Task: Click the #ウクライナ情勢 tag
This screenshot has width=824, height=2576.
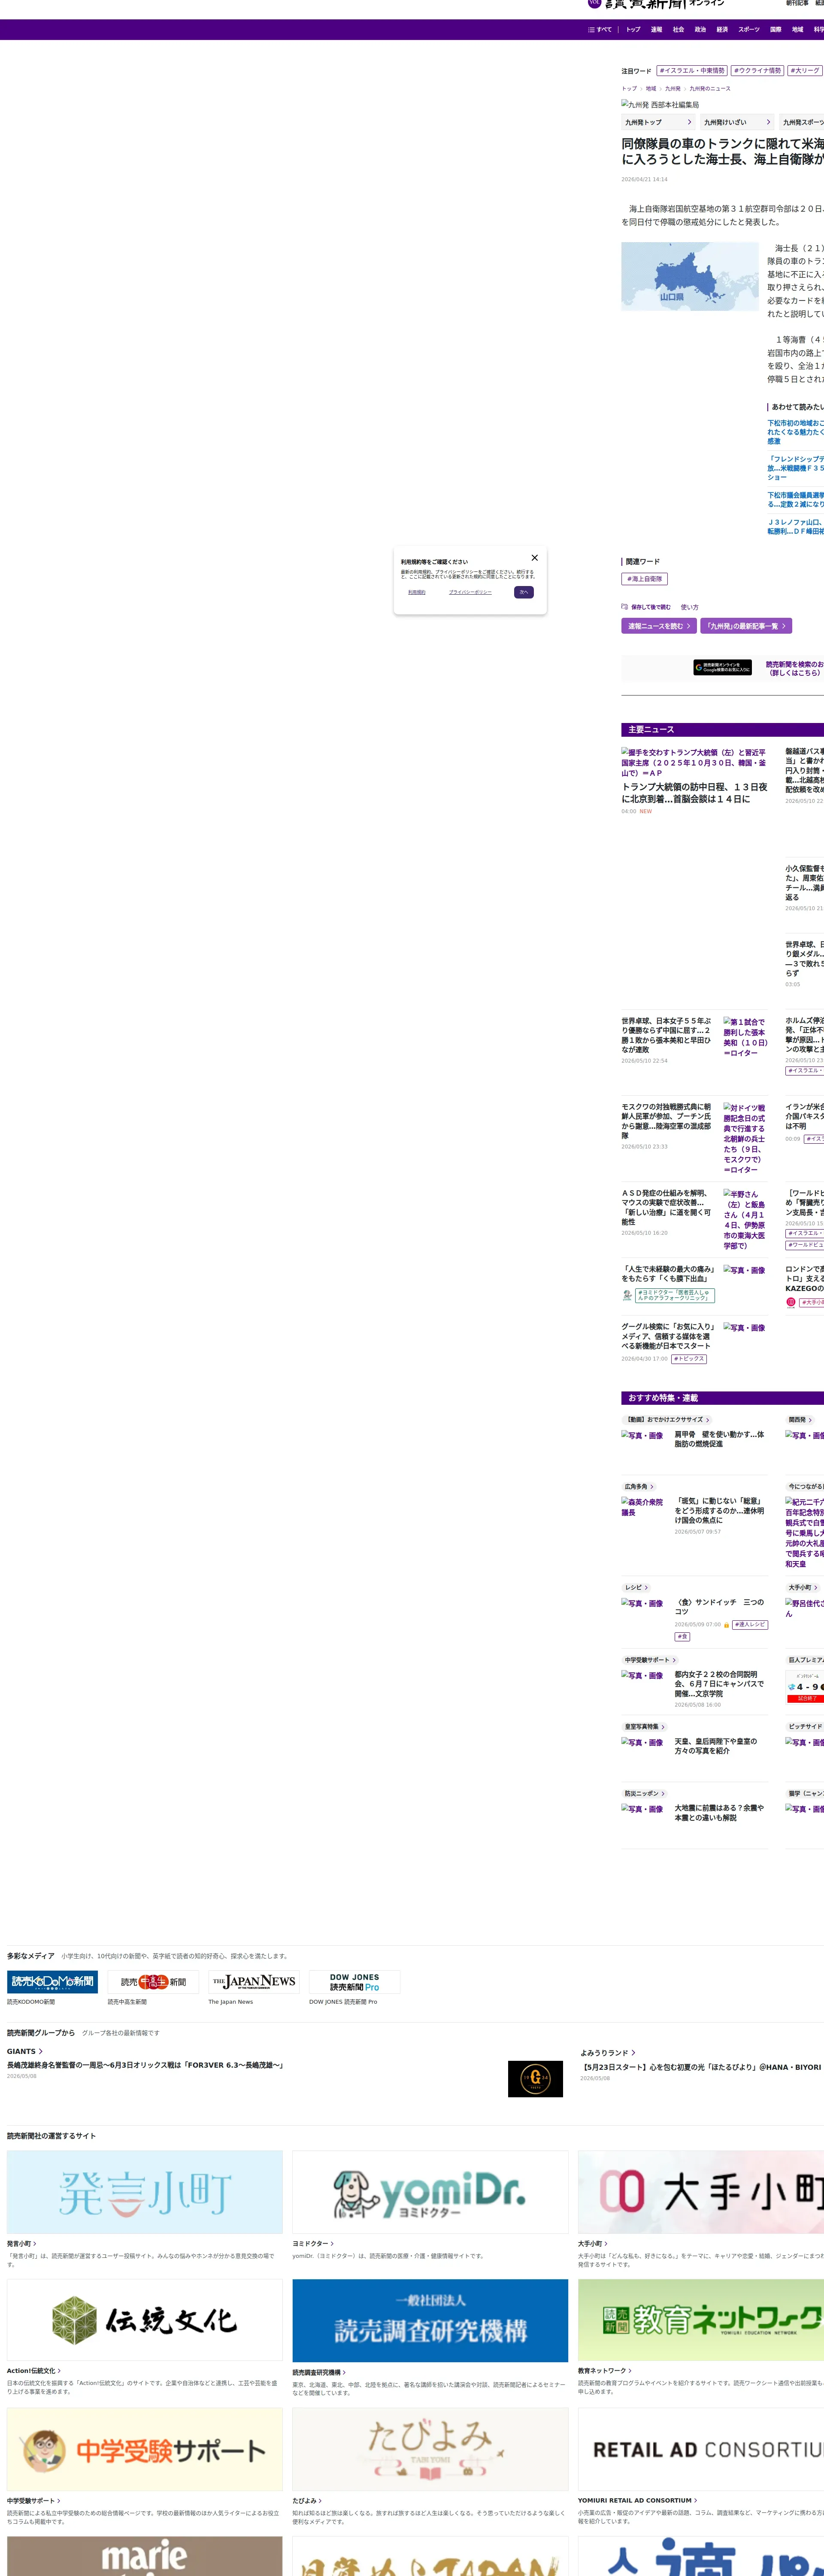Action: [x=757, y=71]
